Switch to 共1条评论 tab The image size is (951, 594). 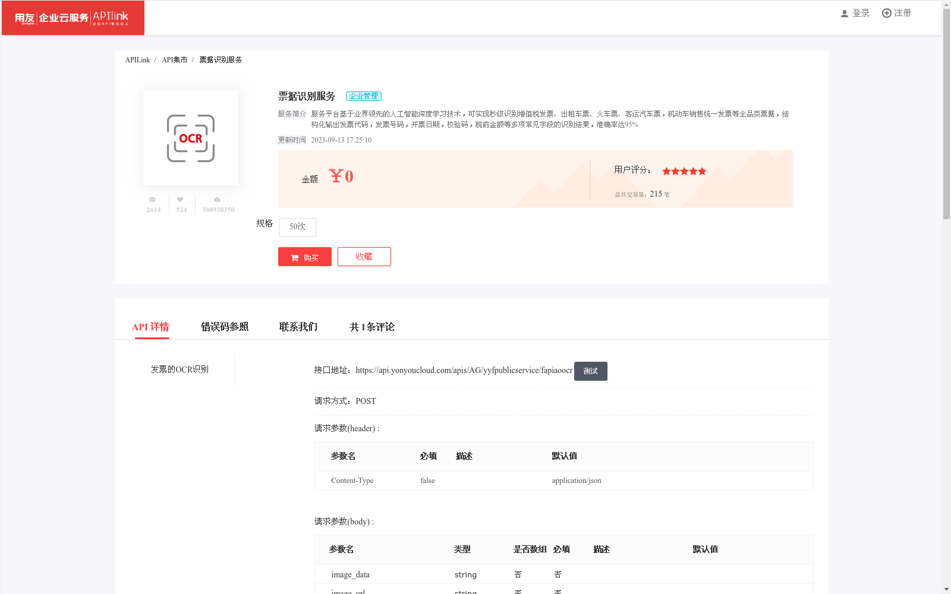tap(372, 327)
